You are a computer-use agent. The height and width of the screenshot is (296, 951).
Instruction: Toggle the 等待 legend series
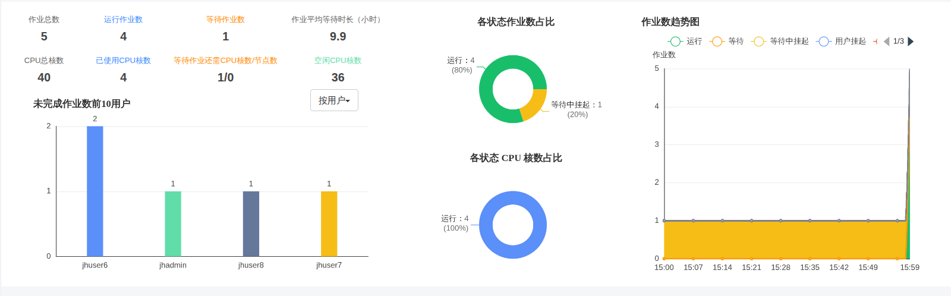[727, 41]
